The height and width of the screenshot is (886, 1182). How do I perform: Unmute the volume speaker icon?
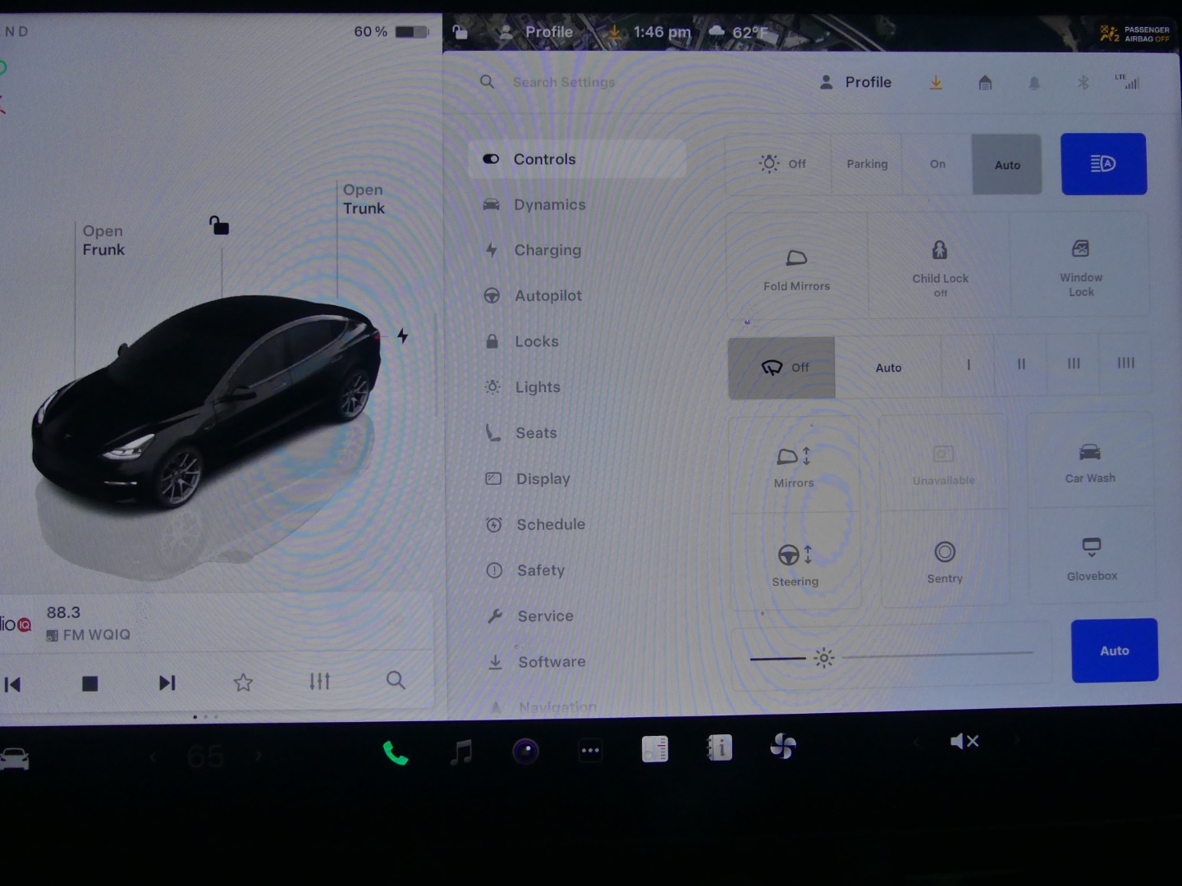964,742
